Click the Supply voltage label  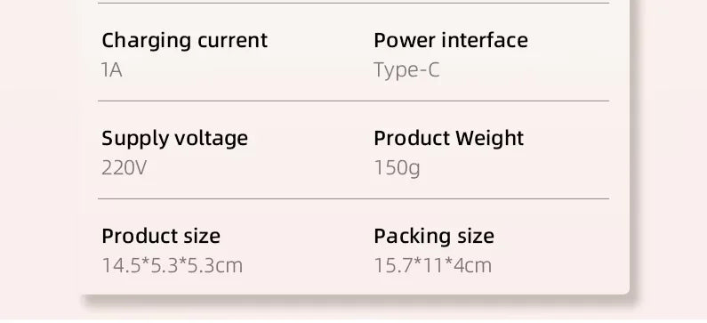[174, 139]
